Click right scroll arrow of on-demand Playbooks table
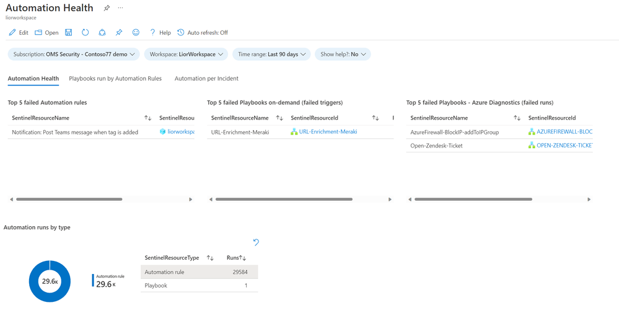 [x=390, y=200]
